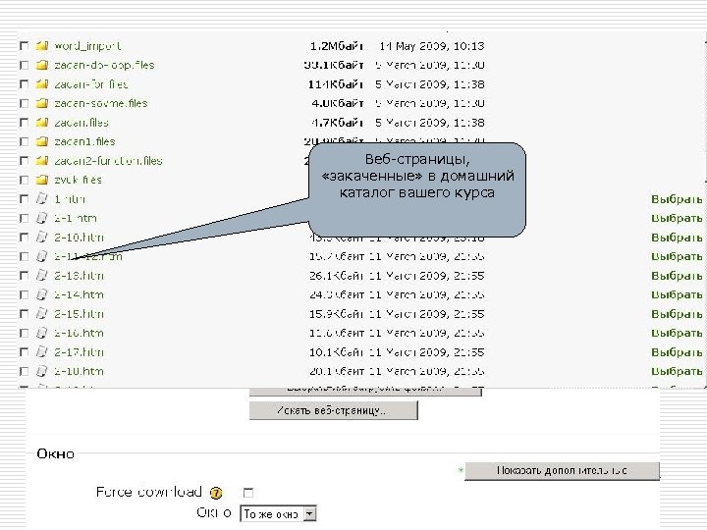This screenshot has width=707, height=530.
Task: Click the 1.2Мбайт size of word_import
Action: click(x=337, y=46)
